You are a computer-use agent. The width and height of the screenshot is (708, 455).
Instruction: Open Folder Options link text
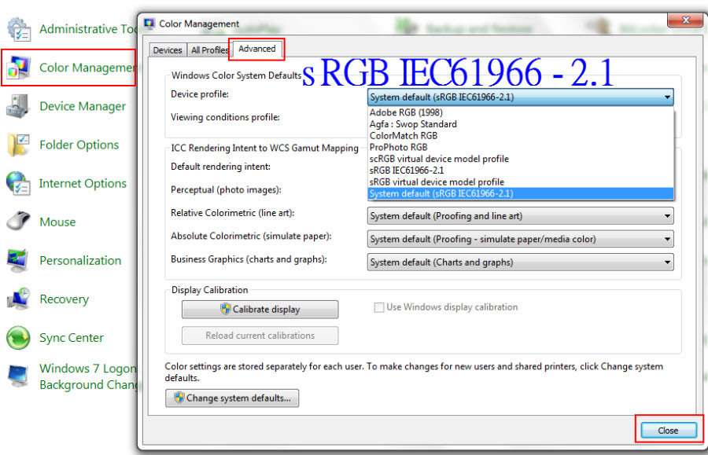pyautogui.click(x=79, y=145)
